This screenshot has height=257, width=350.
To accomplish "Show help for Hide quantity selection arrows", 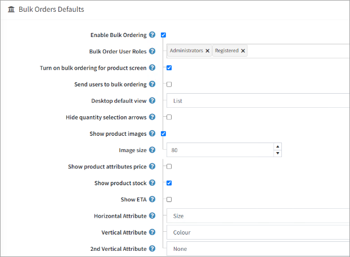I will (x=152, y=117).
